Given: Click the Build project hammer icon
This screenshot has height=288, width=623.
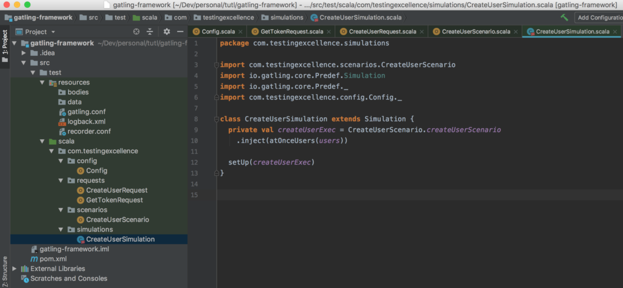Looking at the screenshot, I should (x=565, y=18).
